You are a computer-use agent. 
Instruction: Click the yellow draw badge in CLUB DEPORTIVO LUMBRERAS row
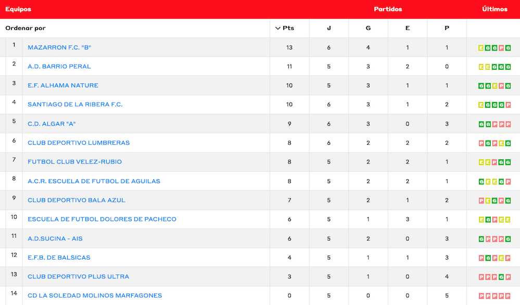tap(501, 143)
